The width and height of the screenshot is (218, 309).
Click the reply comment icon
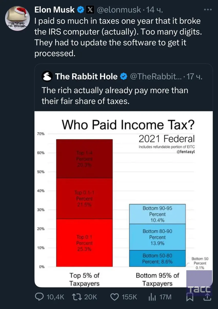[39, 297]
